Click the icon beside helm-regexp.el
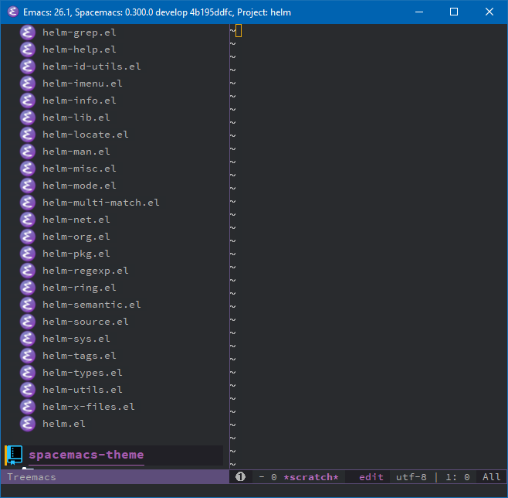 pos(28,271)
